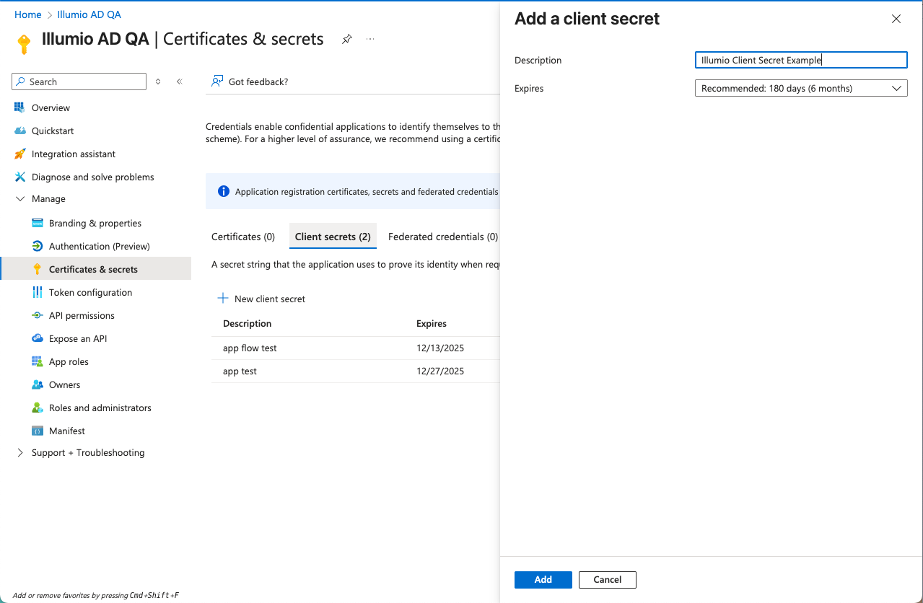Select the Client secrets (2) tab

[333, 237]
